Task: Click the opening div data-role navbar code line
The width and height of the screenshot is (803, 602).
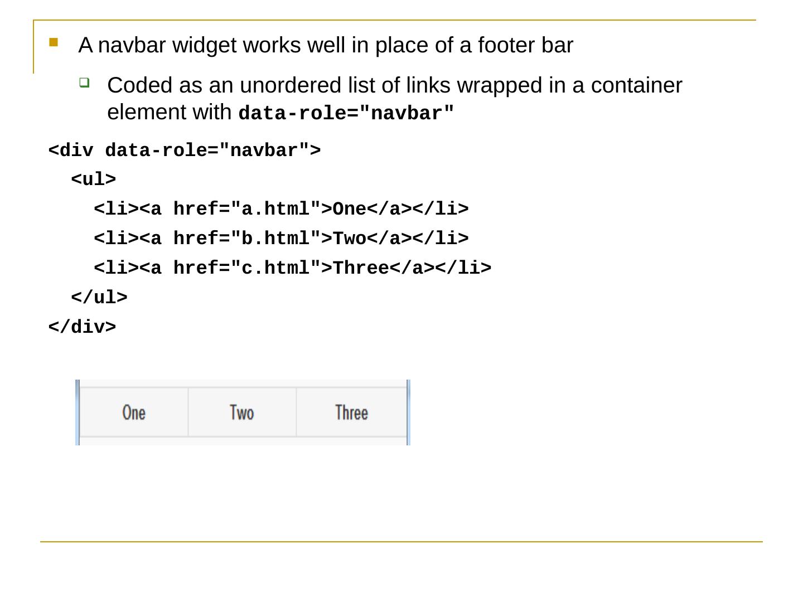Action: (185, 151)
